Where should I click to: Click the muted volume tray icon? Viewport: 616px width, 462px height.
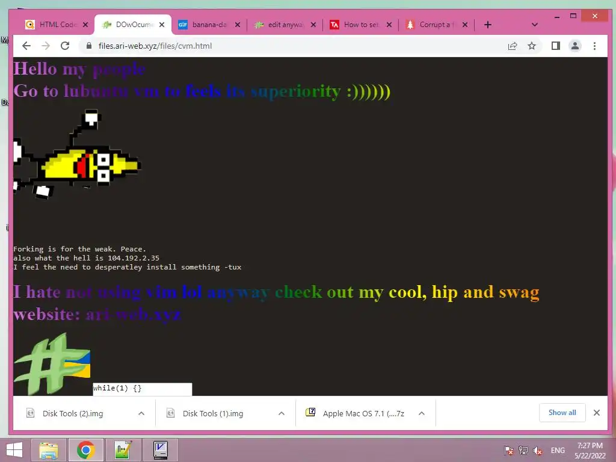click(537, 450)
